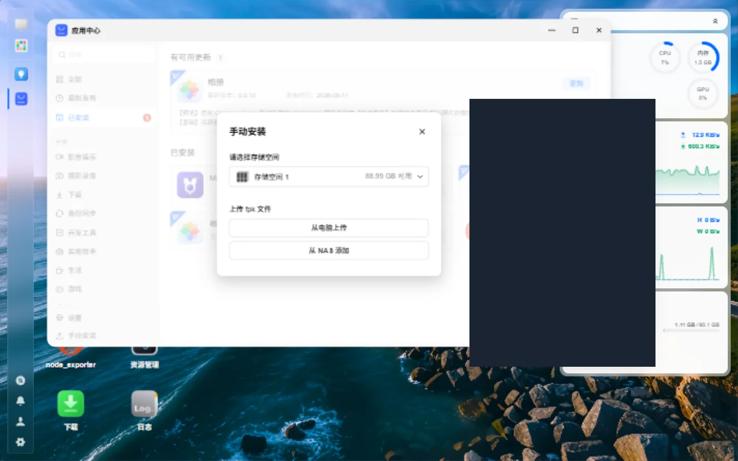Click the colorful grid icon in the taskbar
Screen dimensions: 738x461
pos(21,46)
